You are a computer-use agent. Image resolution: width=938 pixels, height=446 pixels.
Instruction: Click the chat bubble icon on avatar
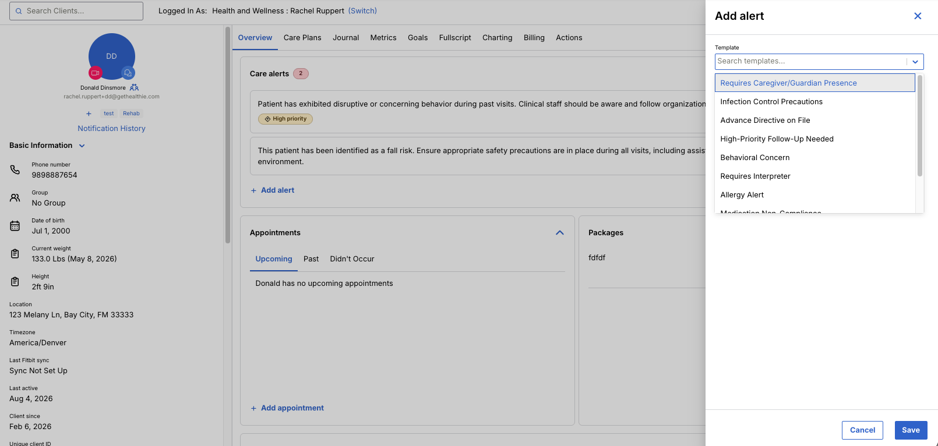coord(128,73)
